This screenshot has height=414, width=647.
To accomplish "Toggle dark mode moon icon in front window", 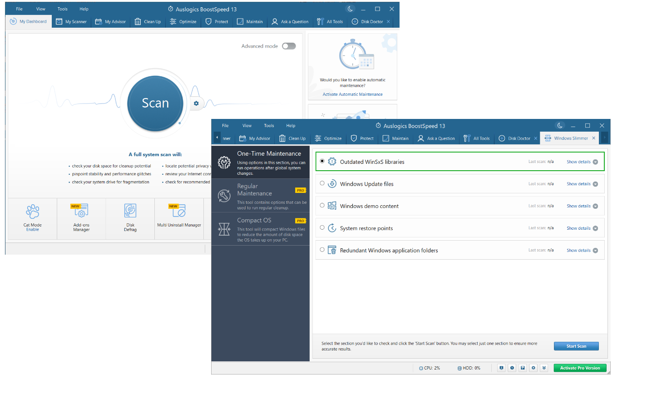I will click(560, 126).
